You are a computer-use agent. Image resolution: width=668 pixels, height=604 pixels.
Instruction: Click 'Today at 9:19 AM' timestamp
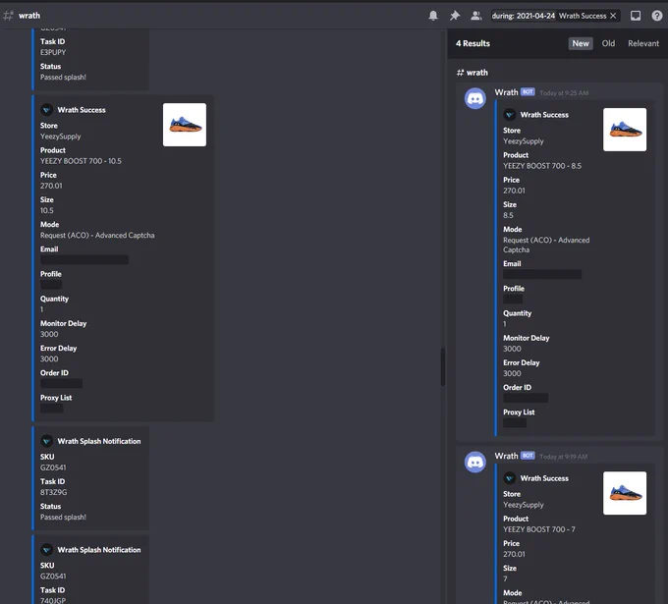(563, 457)
